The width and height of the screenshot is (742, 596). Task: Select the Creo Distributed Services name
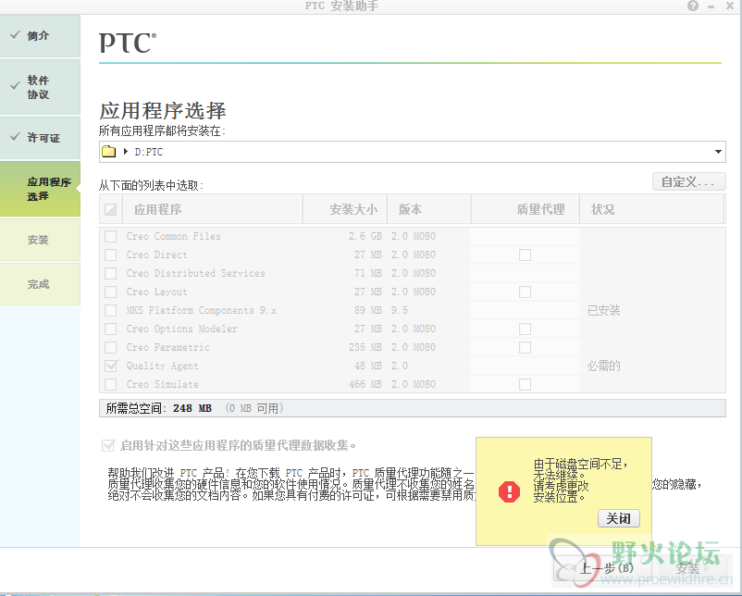coord(195,273)
